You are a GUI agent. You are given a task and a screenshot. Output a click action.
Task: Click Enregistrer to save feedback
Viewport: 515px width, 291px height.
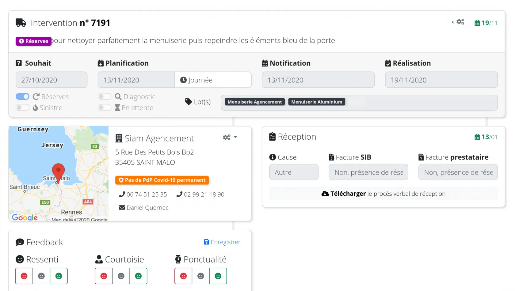[222, 242]
